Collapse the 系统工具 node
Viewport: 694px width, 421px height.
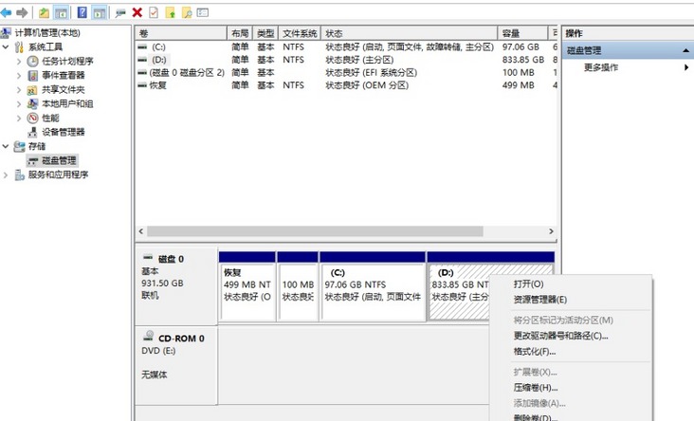(x=6, y=46)
